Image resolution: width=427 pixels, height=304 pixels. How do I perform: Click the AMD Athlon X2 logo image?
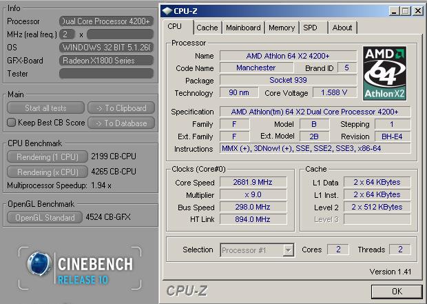(384, 73)
